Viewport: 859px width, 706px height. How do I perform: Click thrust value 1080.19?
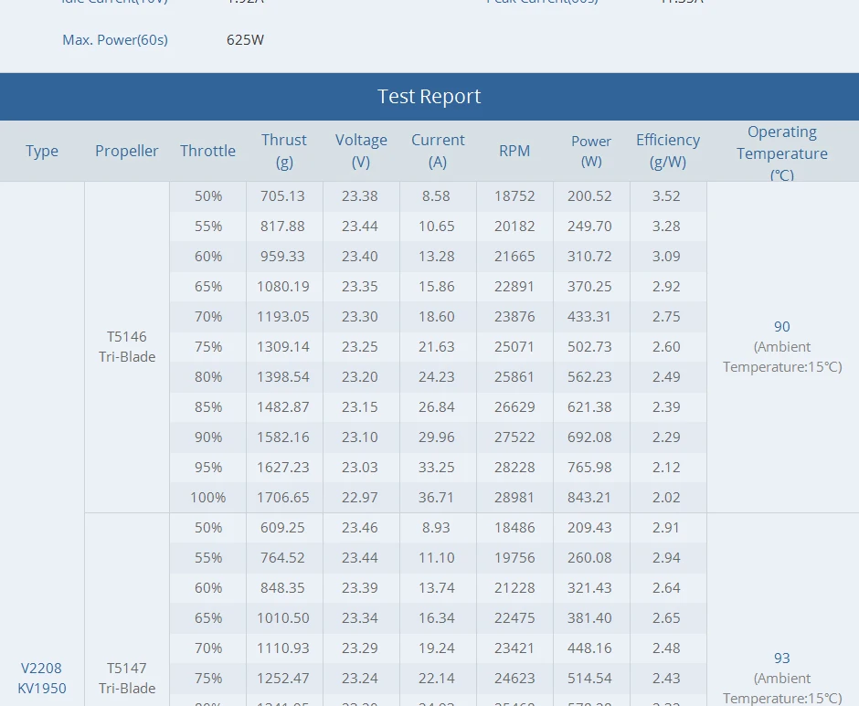(282, 287)
